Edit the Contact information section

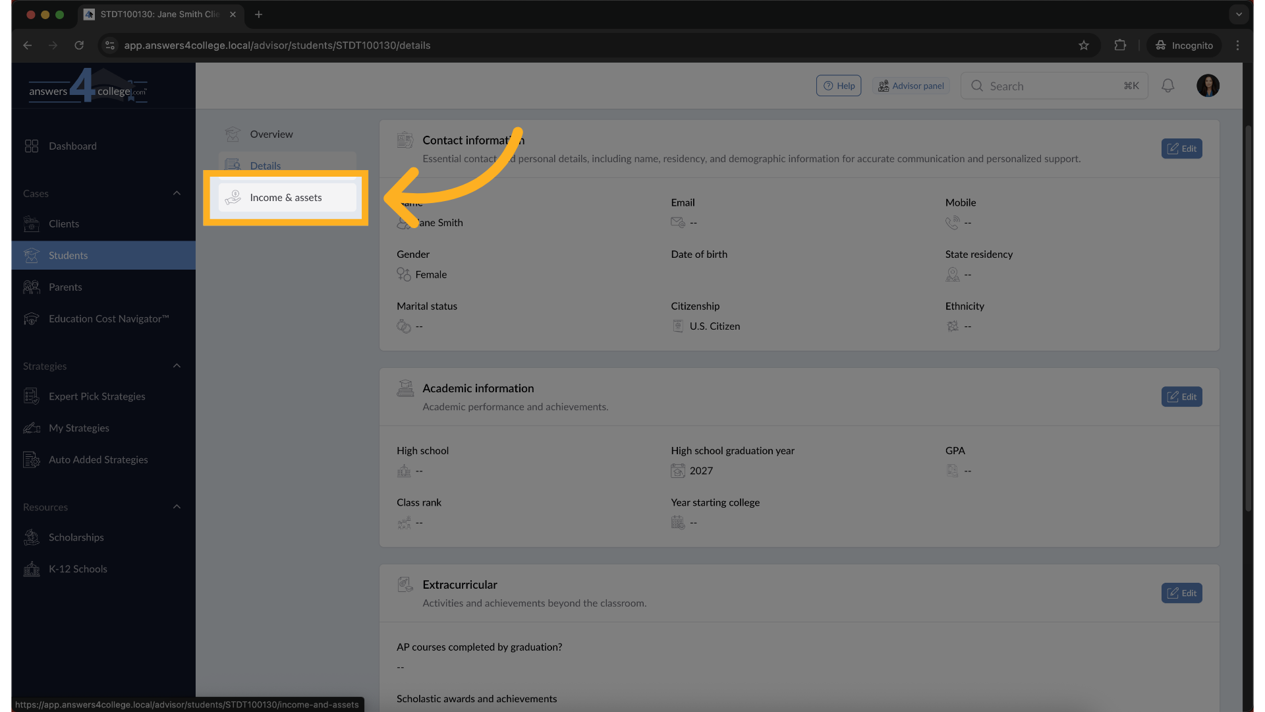pyautogui.click(x=1181, y=148)
